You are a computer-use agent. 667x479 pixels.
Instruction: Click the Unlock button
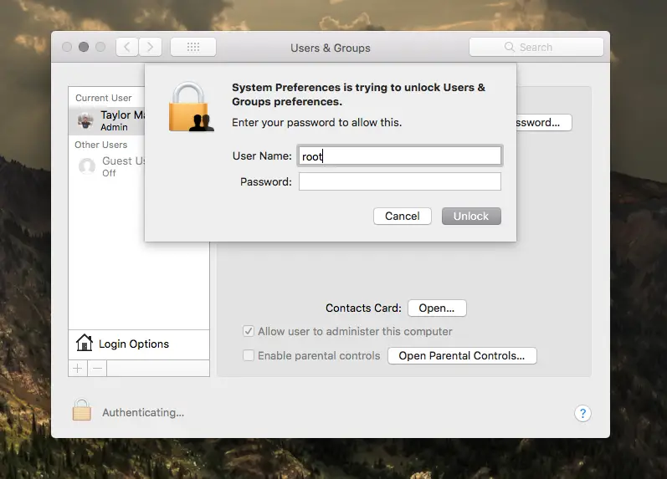coord(471,216)
